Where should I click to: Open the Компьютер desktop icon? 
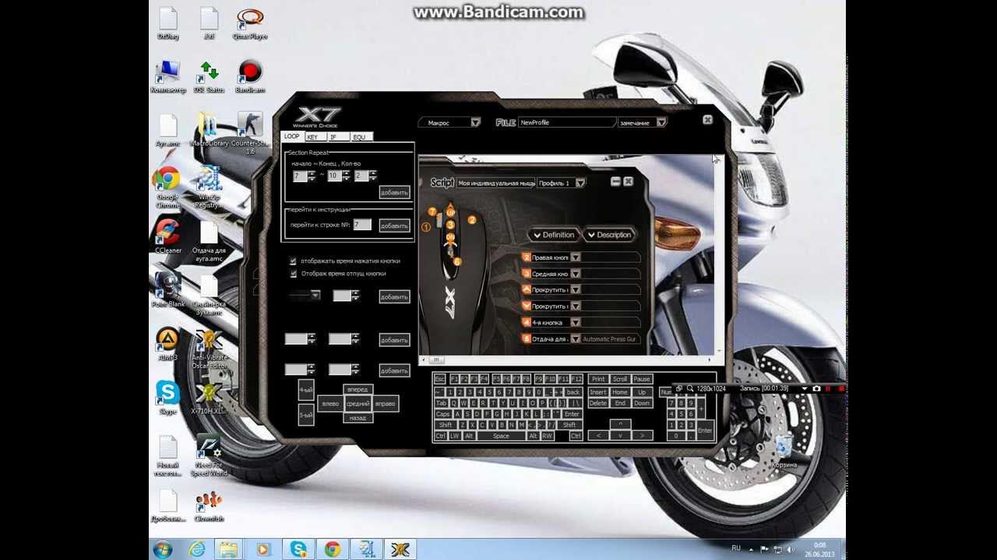point(167,76)
